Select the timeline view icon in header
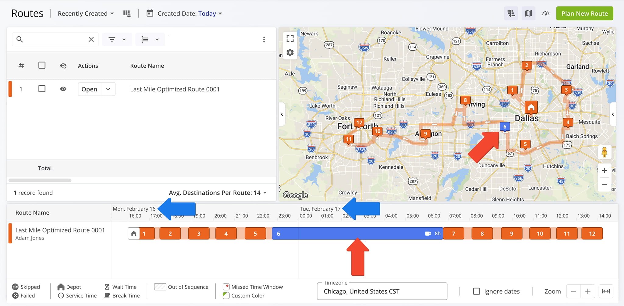The height and width of the screenshot is (306, 624). (x=511, y=13)
